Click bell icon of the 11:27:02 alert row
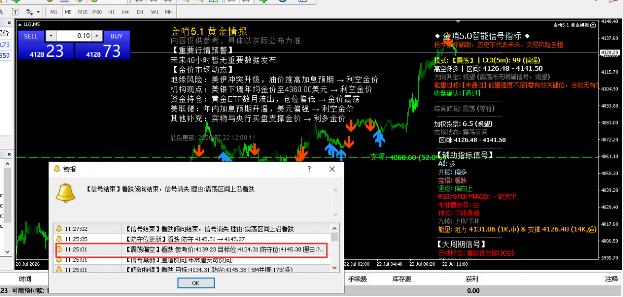 (59, 229)
